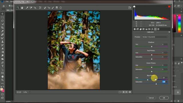Cycle before/after views with the Y icon

[120, 92]
